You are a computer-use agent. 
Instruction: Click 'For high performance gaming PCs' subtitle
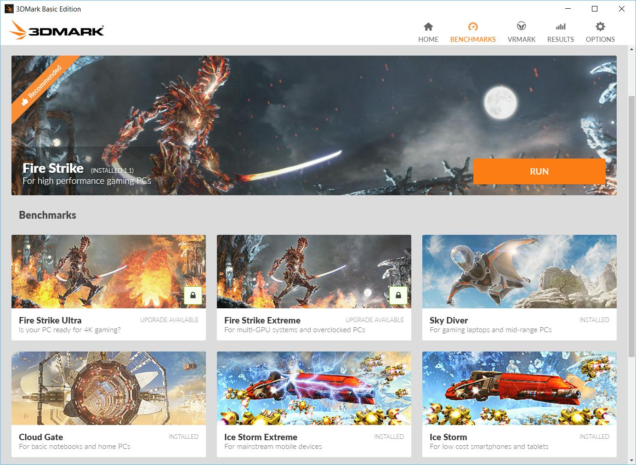click(x=87, y=181)
